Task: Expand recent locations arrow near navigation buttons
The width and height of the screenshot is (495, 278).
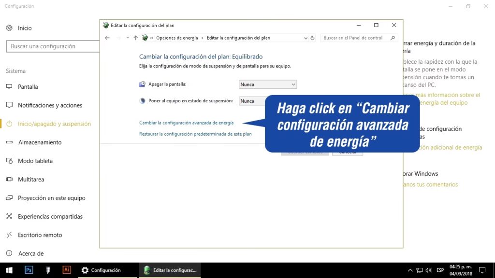Action: (128, 38)
